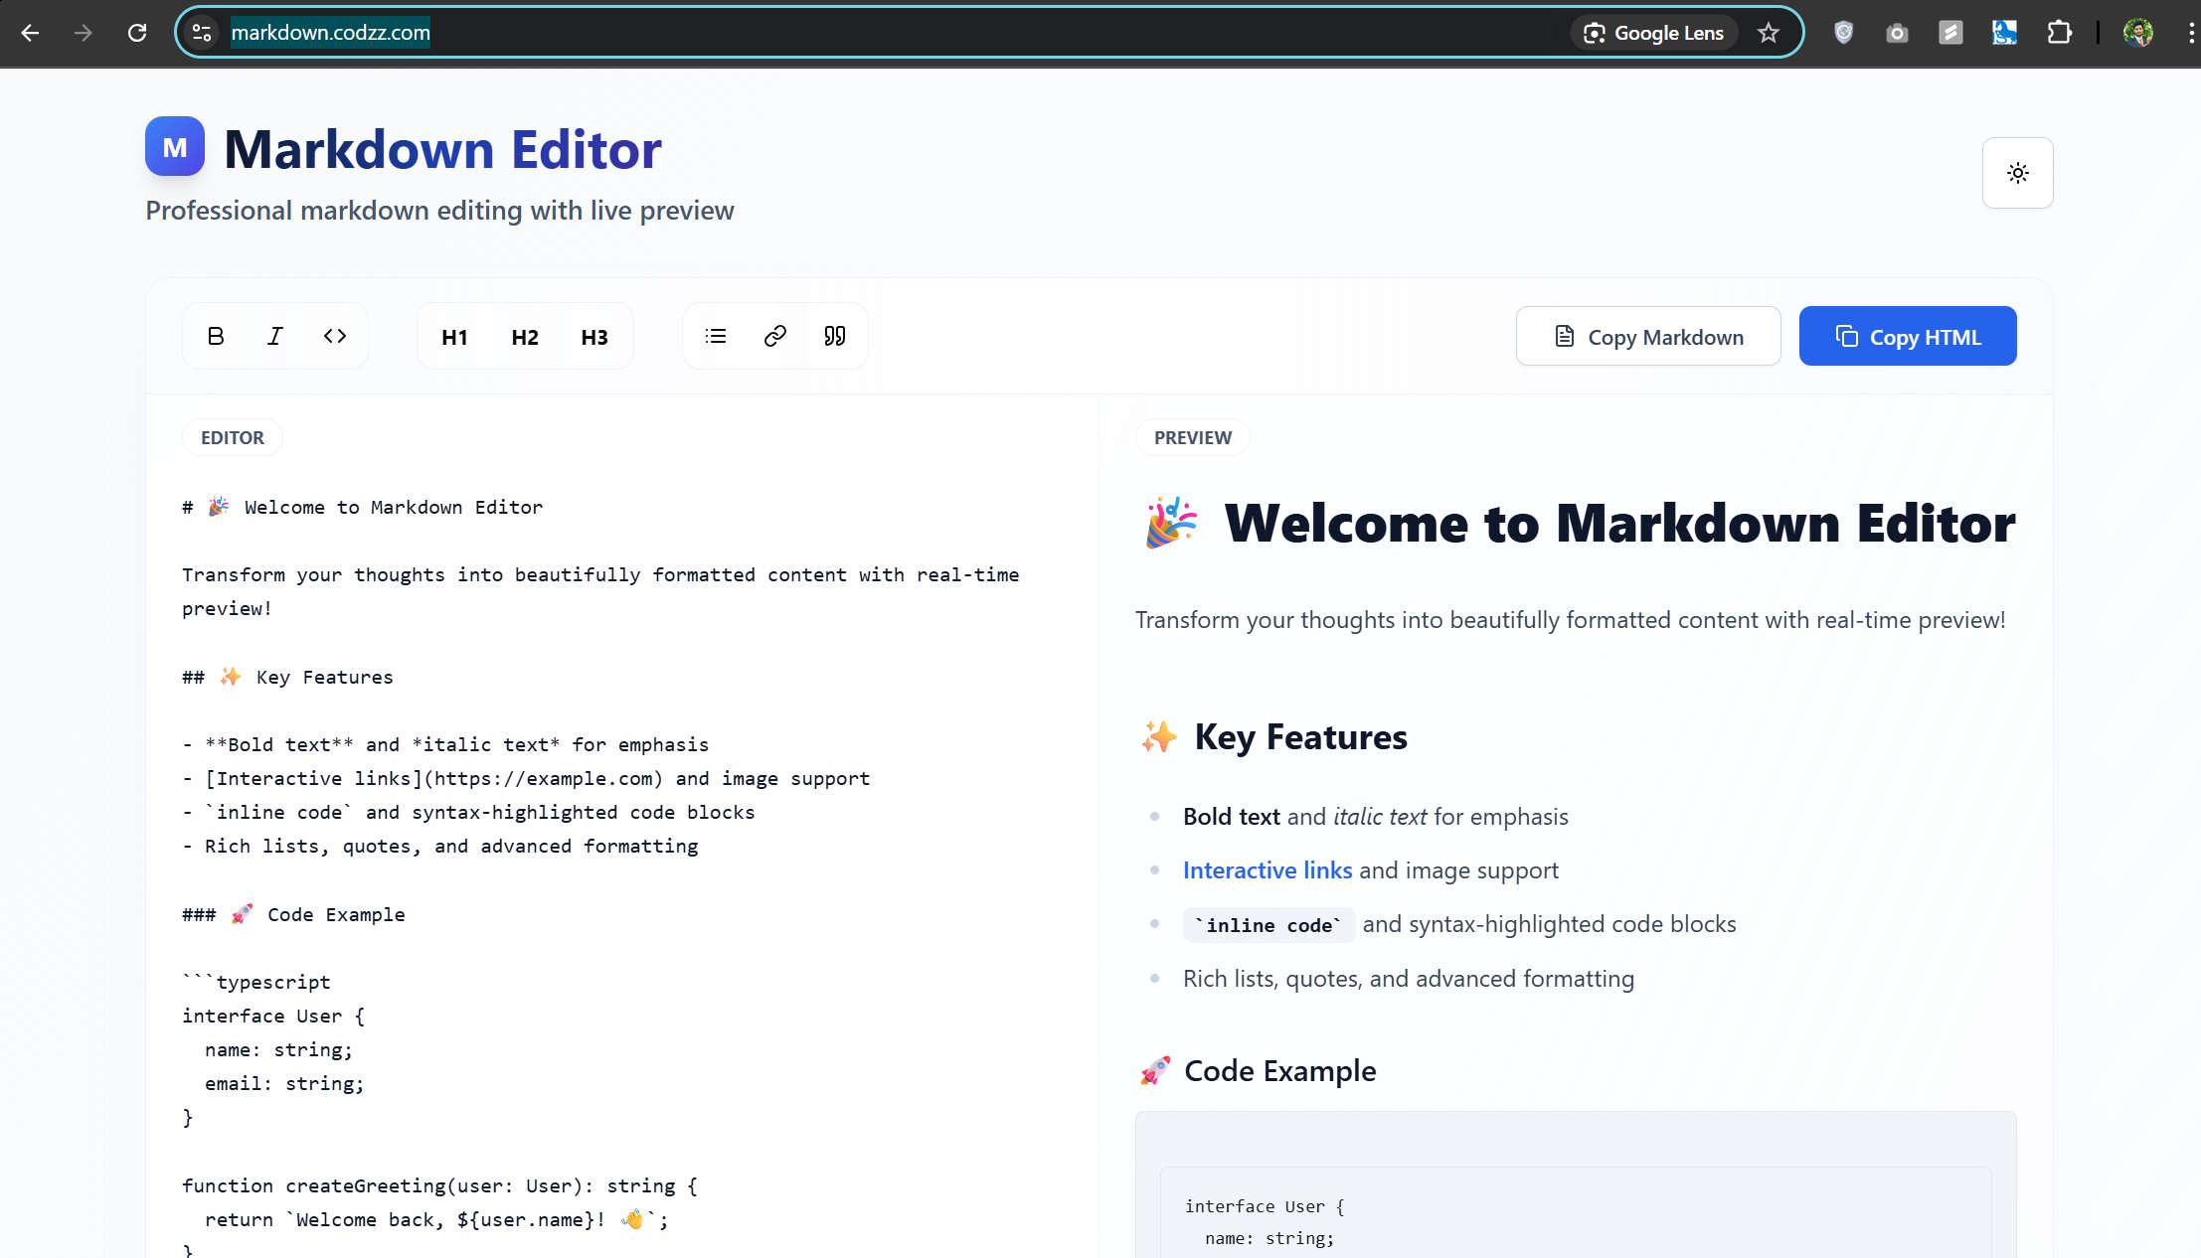2201x1258 pixels.
Task: Insert an H3 heading
Action: [x=593, y=336]
